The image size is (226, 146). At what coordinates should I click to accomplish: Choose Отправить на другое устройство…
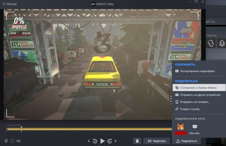tap(199, 95)
